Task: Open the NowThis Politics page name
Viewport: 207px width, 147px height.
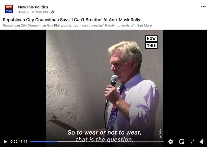Action: click(x=33, y=7)
